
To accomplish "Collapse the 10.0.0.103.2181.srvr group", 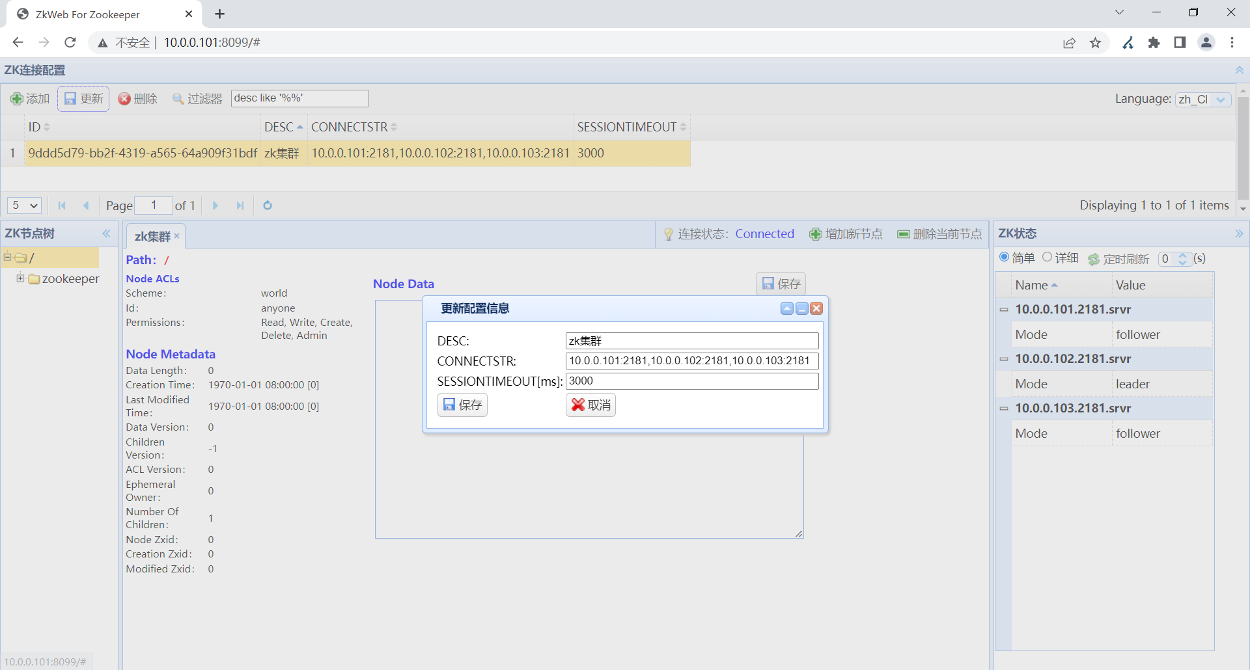I will 1004,409.
